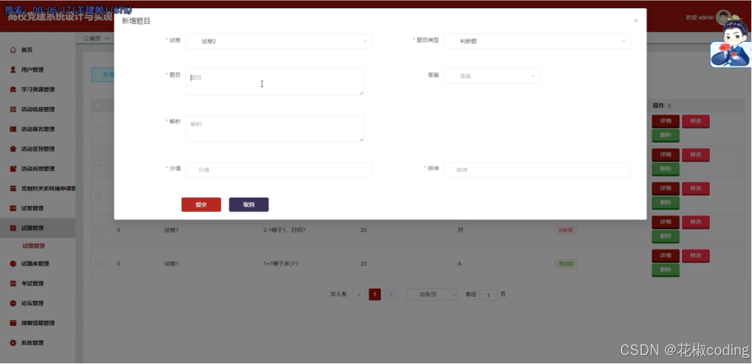Image resolution: width=752 pixels, height=364 pixels.
Task: Submit the form with 提交 button
Action: tap(201, 205)
